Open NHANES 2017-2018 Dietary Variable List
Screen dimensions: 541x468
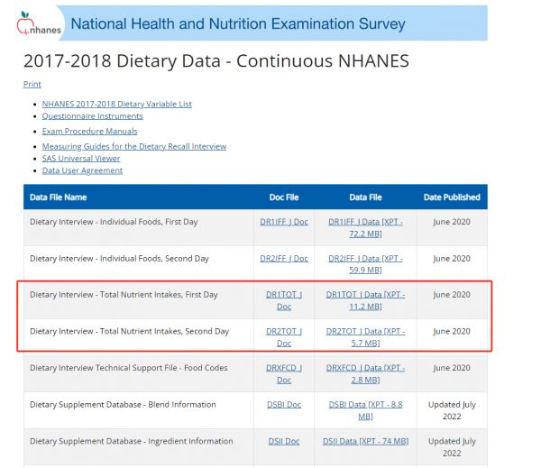pyautogui.click(x=116, y=104)
